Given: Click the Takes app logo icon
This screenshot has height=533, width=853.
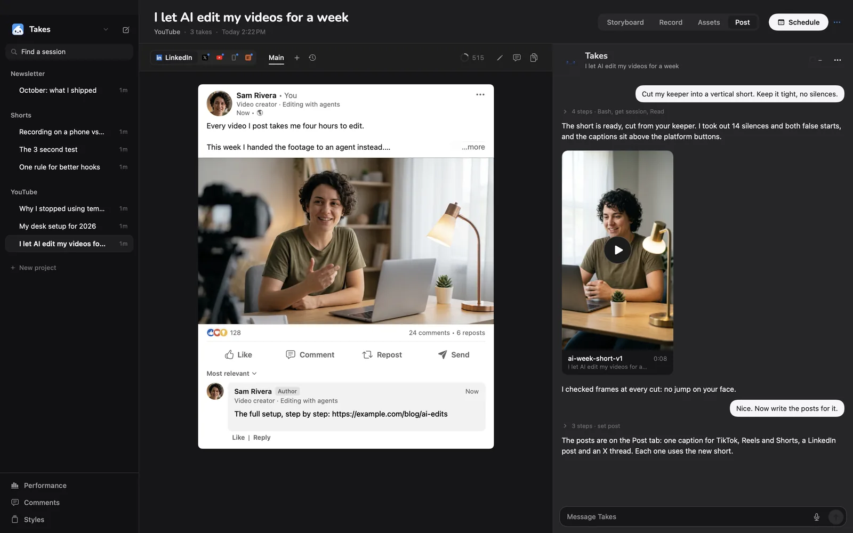Looking at the screenshot, I should click(18, 29).
